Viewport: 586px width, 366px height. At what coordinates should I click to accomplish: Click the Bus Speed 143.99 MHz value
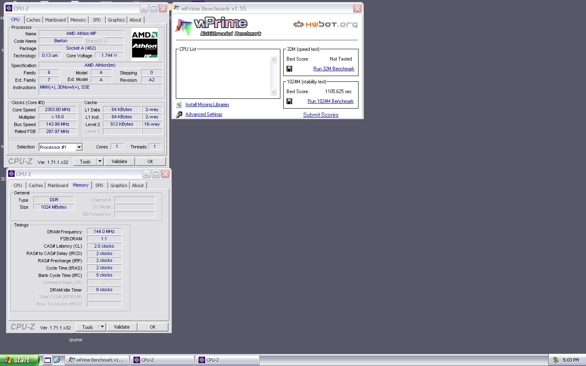[x=58, y=124]
